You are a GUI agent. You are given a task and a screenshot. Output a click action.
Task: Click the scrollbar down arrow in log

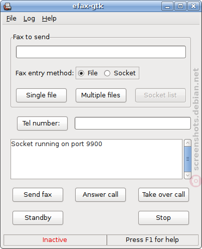[187, 175]
